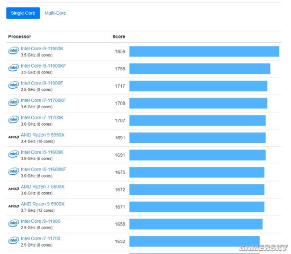This screenshot has height=254, width=291.
Task: Click '3.8 GHz (8 cores)' under Ryzen 7
Action: click(37, 193)
